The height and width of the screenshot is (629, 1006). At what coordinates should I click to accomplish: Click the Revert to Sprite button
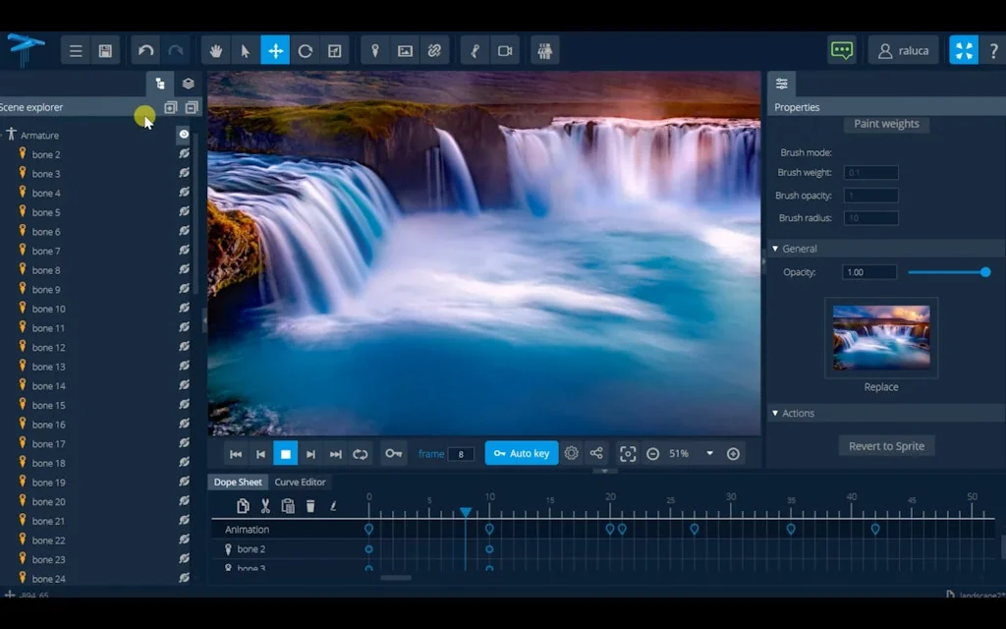(x=886, y=446)
